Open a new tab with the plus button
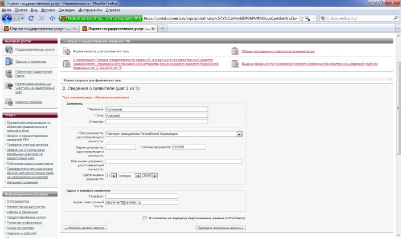 coord(162,28)
